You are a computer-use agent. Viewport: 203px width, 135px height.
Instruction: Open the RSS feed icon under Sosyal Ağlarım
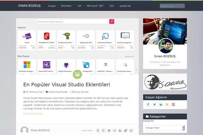(167, 104)
